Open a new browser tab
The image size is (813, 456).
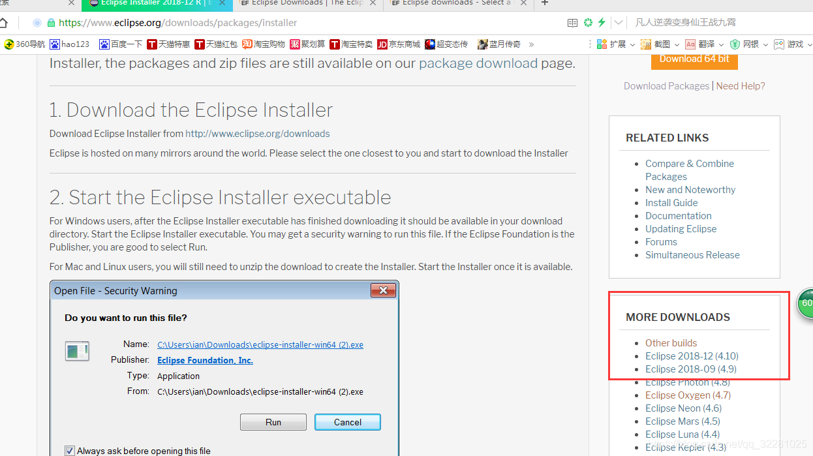coord(545,3)
